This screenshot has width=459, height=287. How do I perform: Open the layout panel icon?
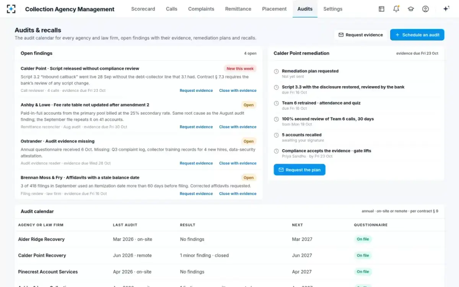[x=381, y=9]
